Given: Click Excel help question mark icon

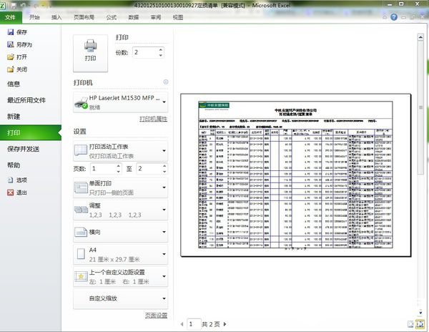Looking at the screenshot, I should pyautogui.click(x=394, y=17).
